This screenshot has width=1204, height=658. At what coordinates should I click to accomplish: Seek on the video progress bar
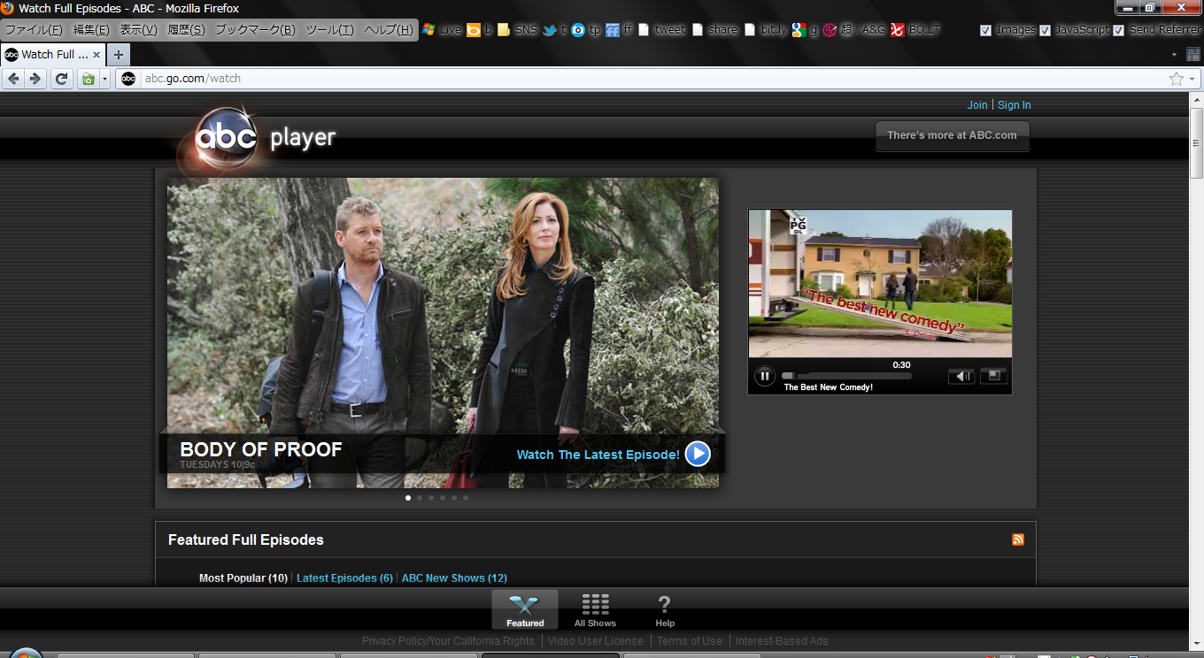tap(846, 376)
